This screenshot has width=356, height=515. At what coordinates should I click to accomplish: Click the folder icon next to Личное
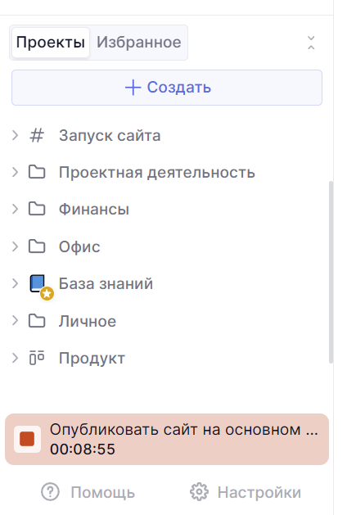(x=37, y=321)
